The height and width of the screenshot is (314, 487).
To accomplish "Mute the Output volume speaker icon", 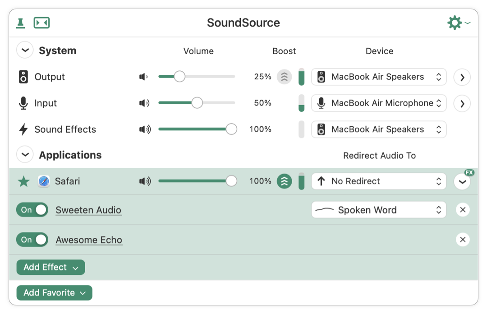I will (x=144, y=77).
